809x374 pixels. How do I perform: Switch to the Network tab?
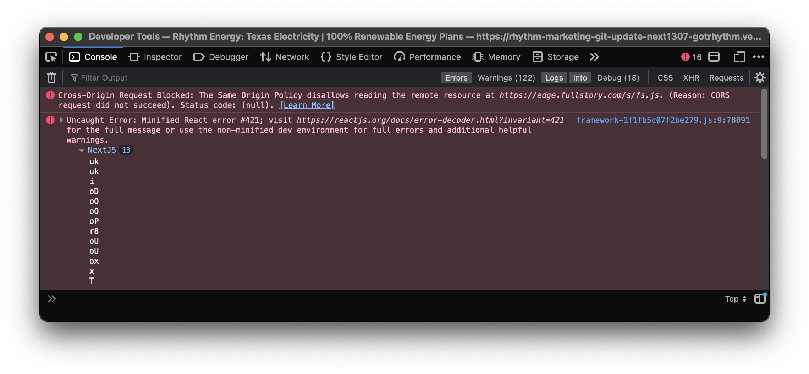pos(285,57)
